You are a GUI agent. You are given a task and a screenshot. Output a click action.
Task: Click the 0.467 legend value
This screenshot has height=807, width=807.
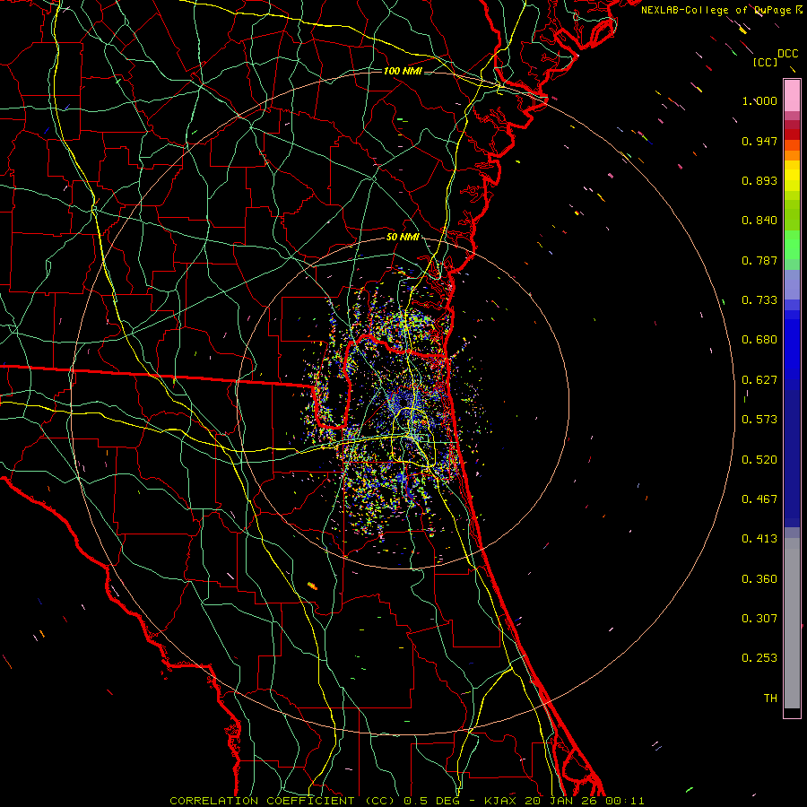click(x=759, y=499)
